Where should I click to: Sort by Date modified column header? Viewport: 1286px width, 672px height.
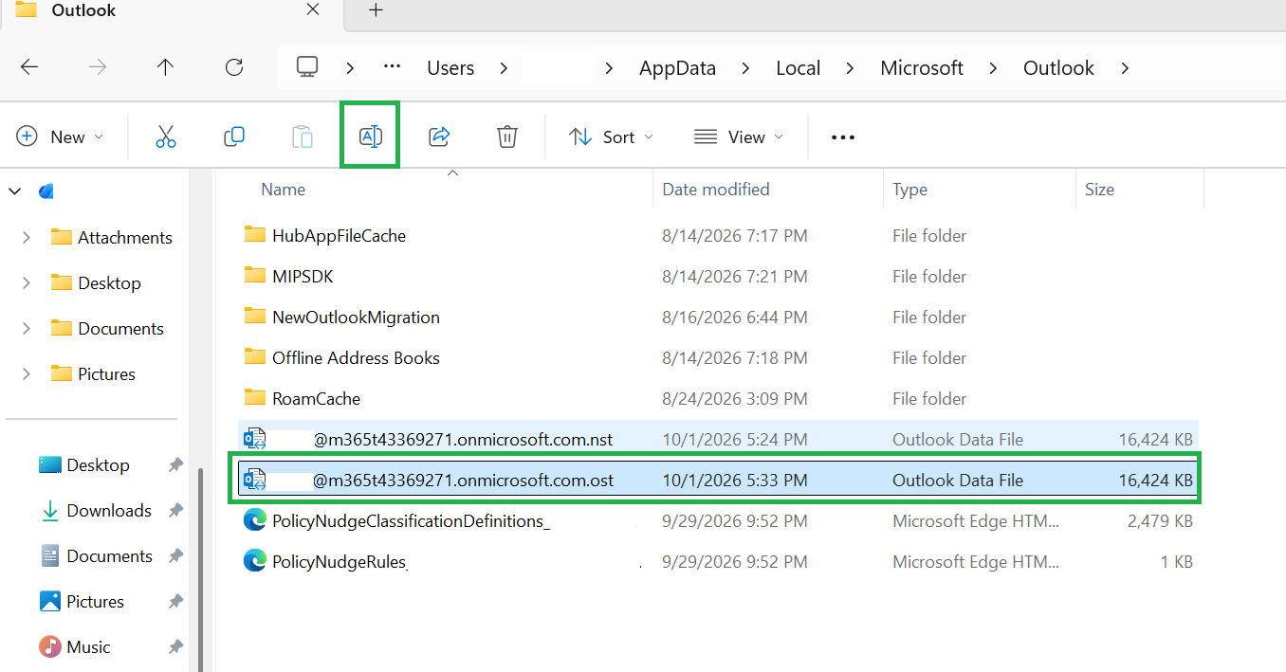pyautogui.click(x=716, y=190)
